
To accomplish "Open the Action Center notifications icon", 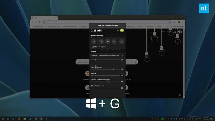I will click(x=211, y=119).
